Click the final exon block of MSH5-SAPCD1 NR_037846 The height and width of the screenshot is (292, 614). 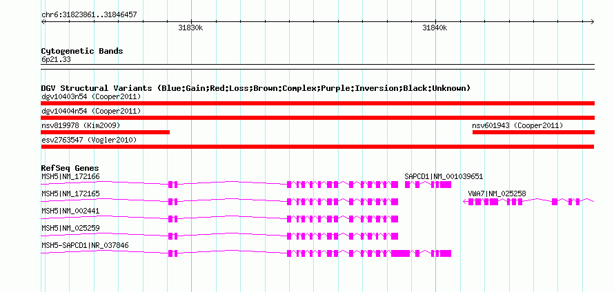(446, 253)
